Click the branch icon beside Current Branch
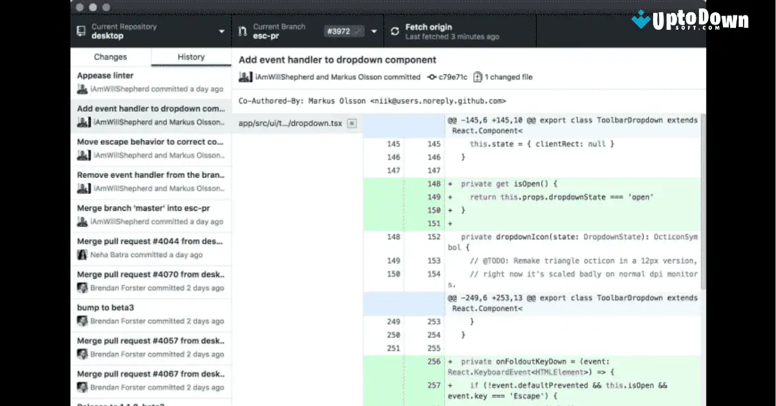 tap(241, 30)
